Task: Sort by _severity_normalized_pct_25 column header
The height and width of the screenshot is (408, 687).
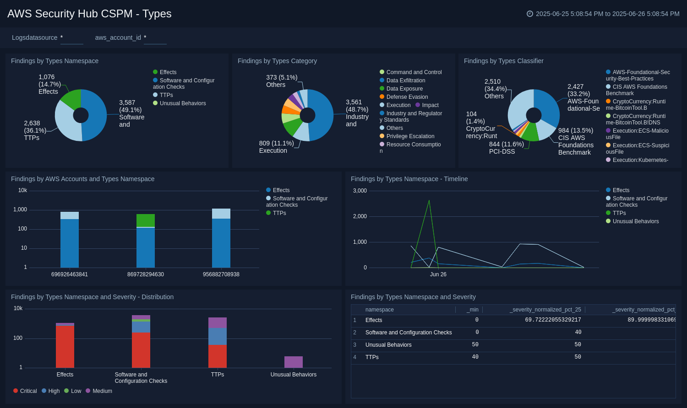Action: click(x=545, y=310)
